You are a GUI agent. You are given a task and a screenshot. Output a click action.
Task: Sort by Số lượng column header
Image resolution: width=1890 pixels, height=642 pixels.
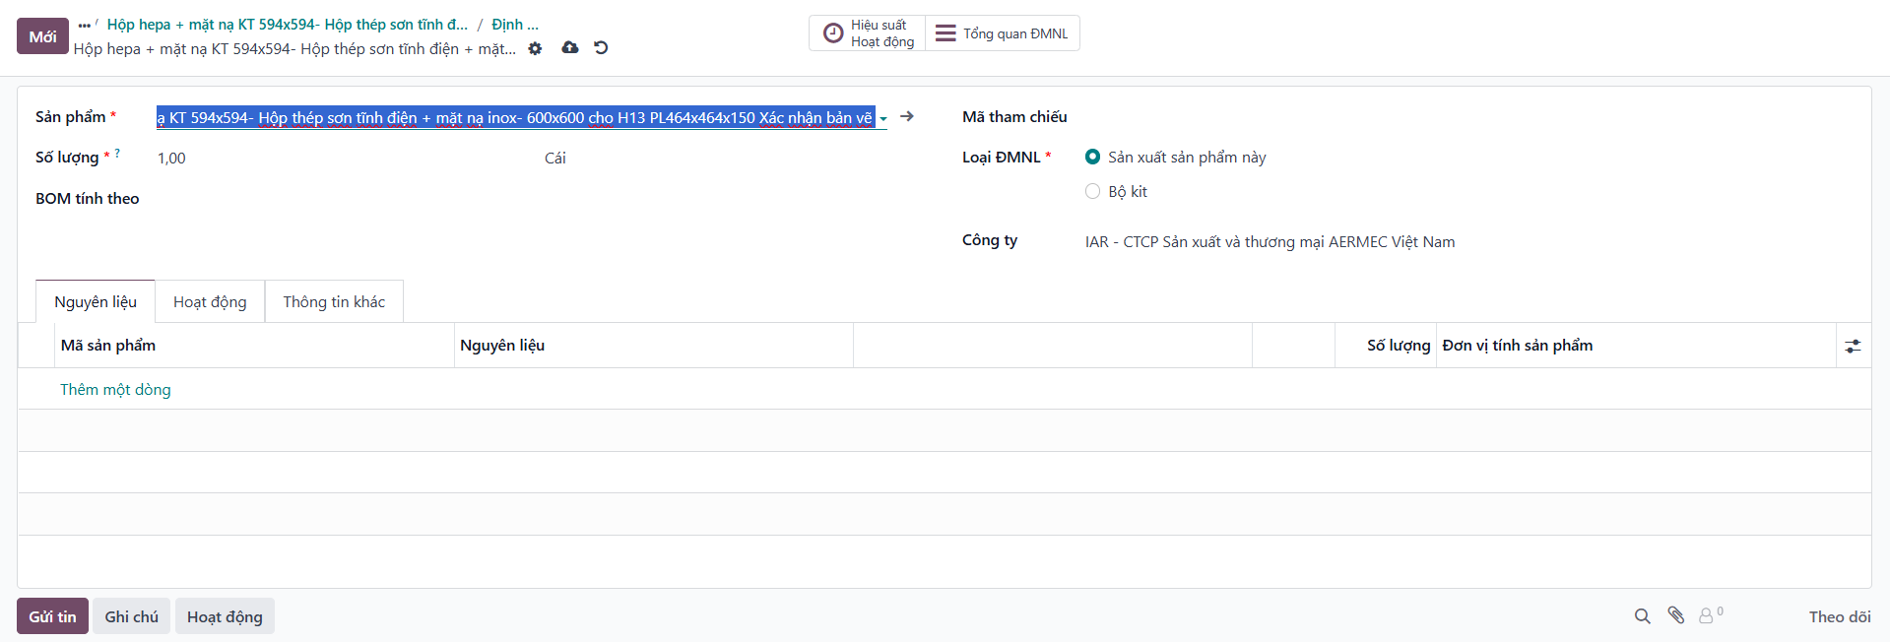[1386, 346]
